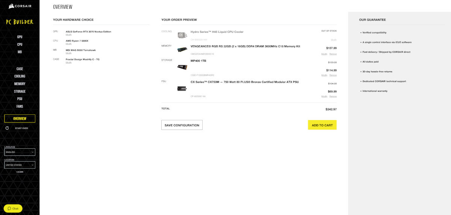Modify the out-of-stock cooling item

pyautogui.click(x=334, y=40)
